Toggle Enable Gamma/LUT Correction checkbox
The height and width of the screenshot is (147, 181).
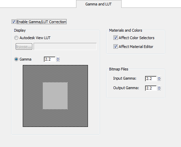tap(14, 22)
